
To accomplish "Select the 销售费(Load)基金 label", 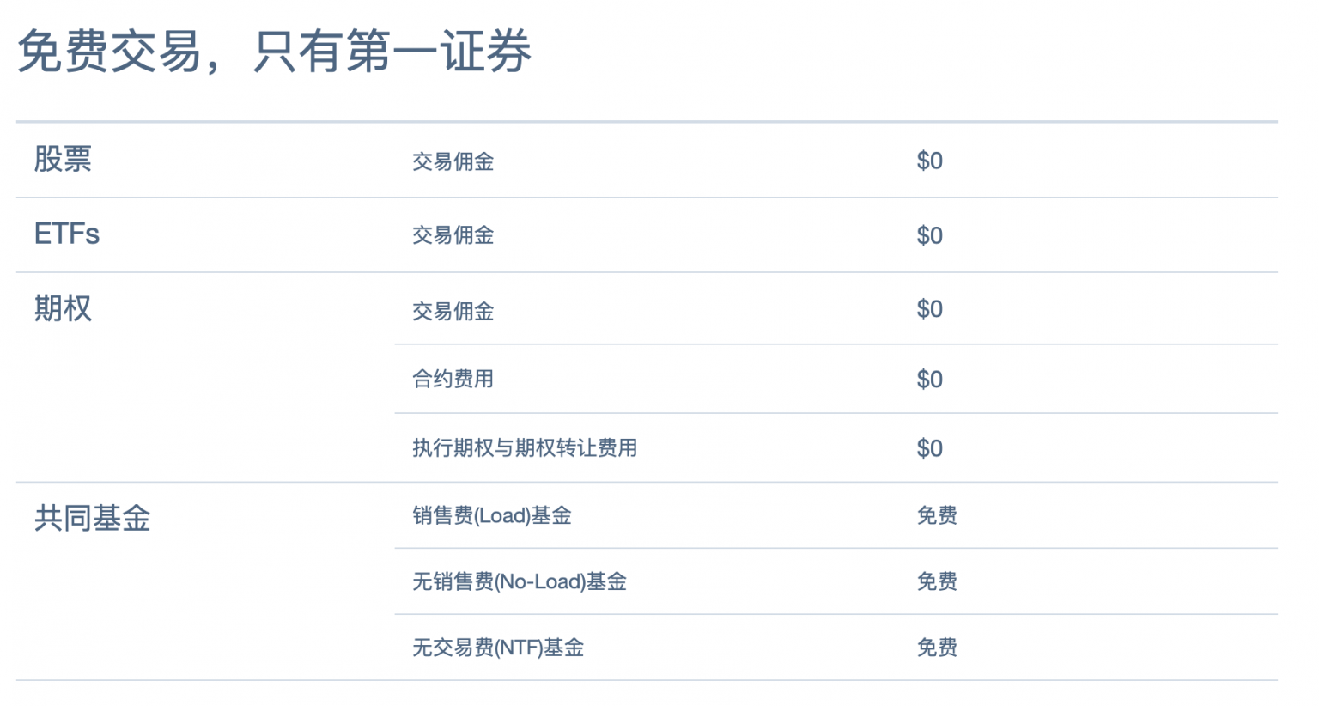I will 491,515.
